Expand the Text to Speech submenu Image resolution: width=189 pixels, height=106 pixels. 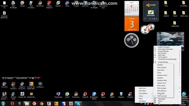click(x=167, y=57)
